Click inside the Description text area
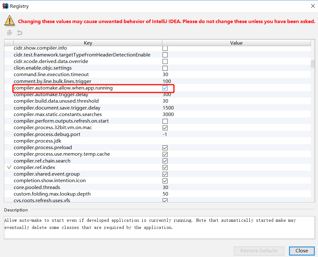Image resolution: width=318 pixels, height=257 pixels. 159,228
